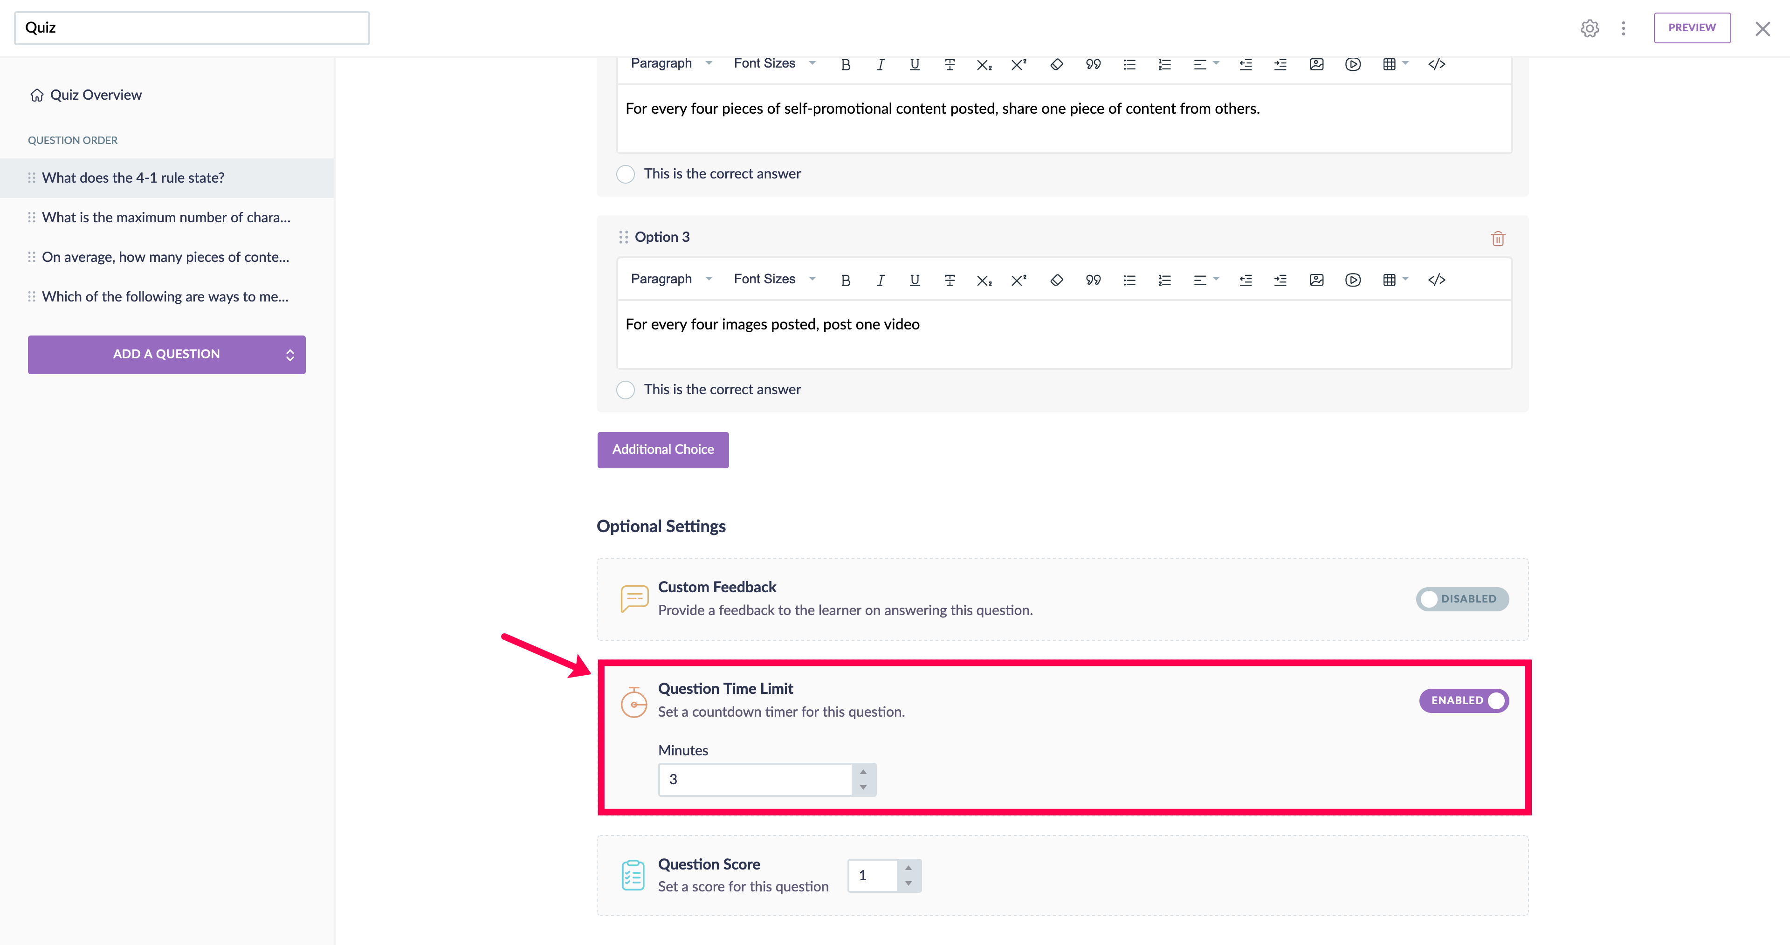Open source code view in Option 3 toolbar
The width and height of the screenshot is (1790, 945).
pyautogui.click(x=1436, y=280)
